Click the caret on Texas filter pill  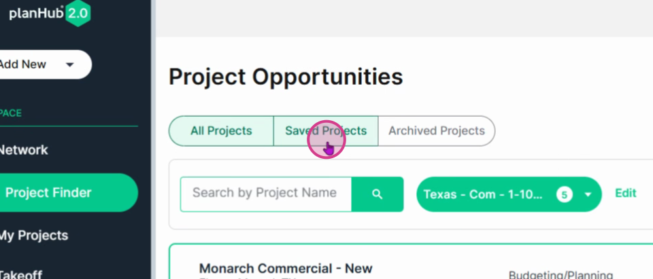click(x=588, y=194)
